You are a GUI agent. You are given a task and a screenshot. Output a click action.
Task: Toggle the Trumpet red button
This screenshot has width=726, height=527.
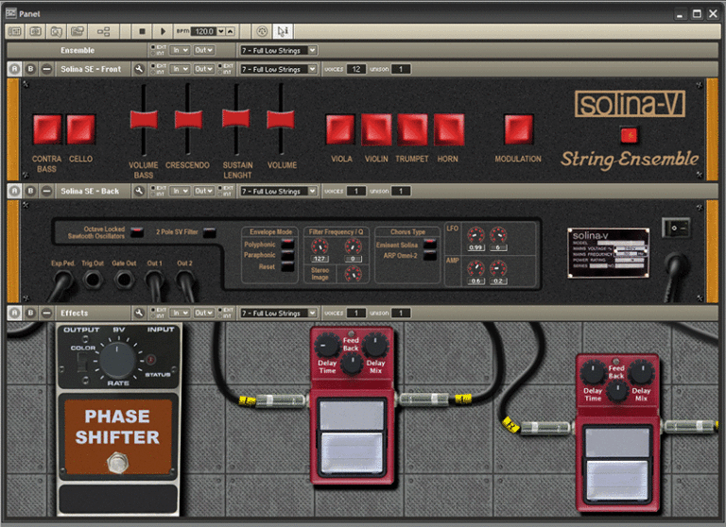pyautogui.click(x=412, y=129)
